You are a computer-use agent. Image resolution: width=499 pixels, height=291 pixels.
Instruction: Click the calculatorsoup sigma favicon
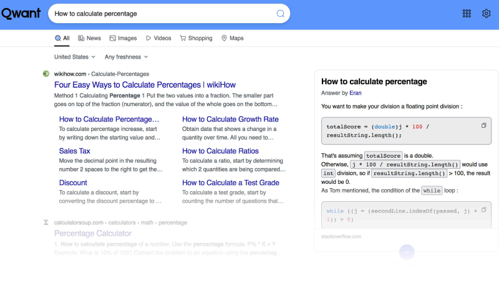[46, 222]
